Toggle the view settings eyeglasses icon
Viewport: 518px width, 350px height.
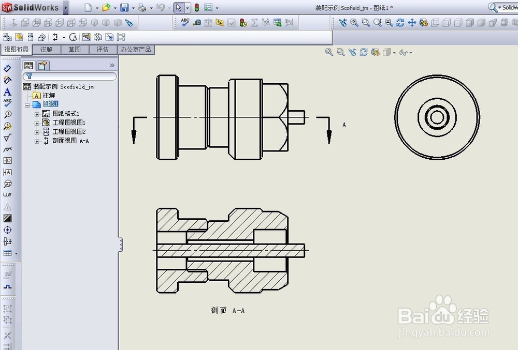[x=404, y=52]
